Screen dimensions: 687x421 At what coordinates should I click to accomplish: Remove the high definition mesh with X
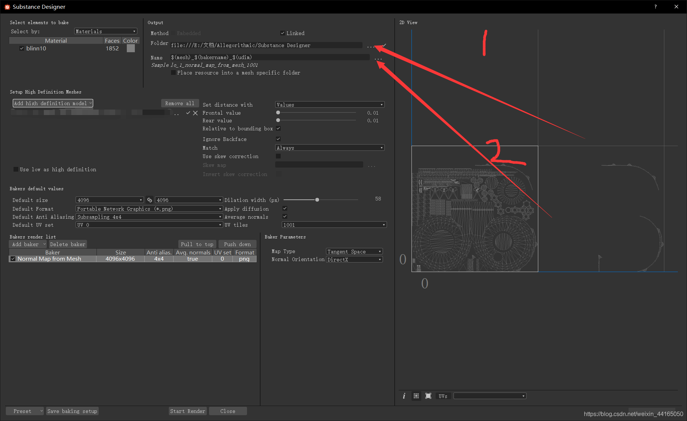195,113
